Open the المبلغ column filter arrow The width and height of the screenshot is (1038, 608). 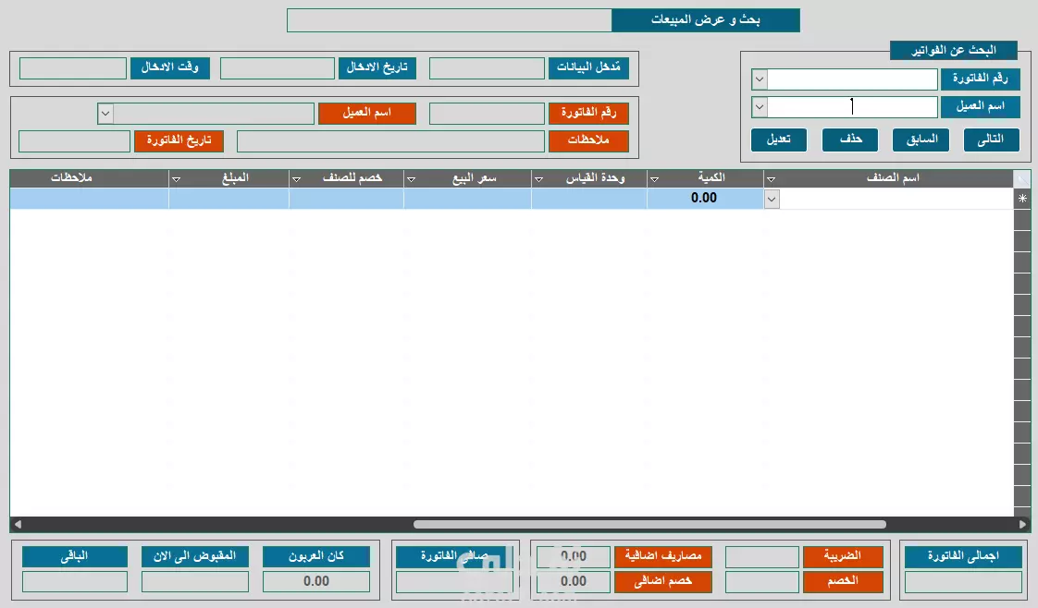point(176,179)
